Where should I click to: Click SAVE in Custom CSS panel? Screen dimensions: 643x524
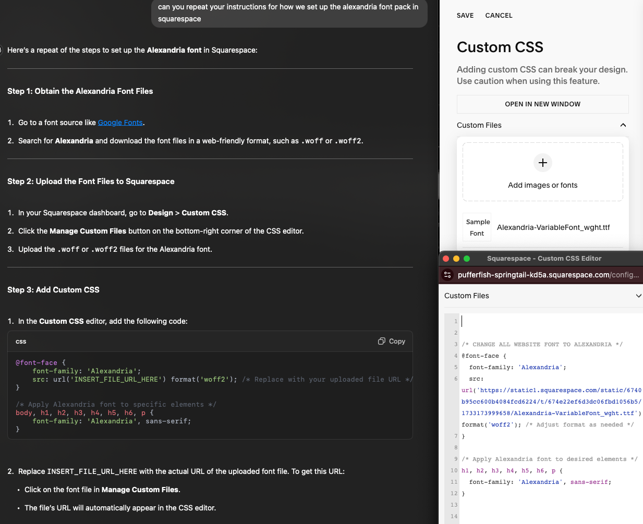[x=465, y=15]
